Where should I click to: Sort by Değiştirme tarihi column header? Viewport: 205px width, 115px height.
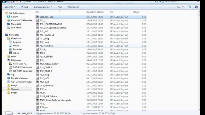[x=95, y=12]
